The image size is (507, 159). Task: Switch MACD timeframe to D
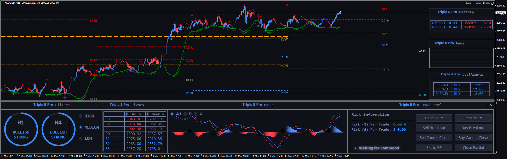click(x=185, y=114)
